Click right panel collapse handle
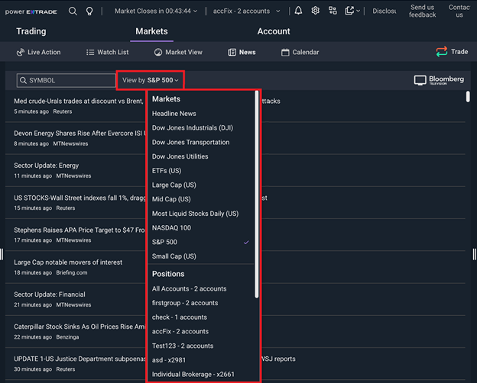 pyautogui.click(x=475, y=254)
